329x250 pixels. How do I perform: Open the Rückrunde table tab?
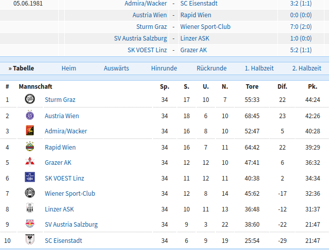click(x=212, y=68)
